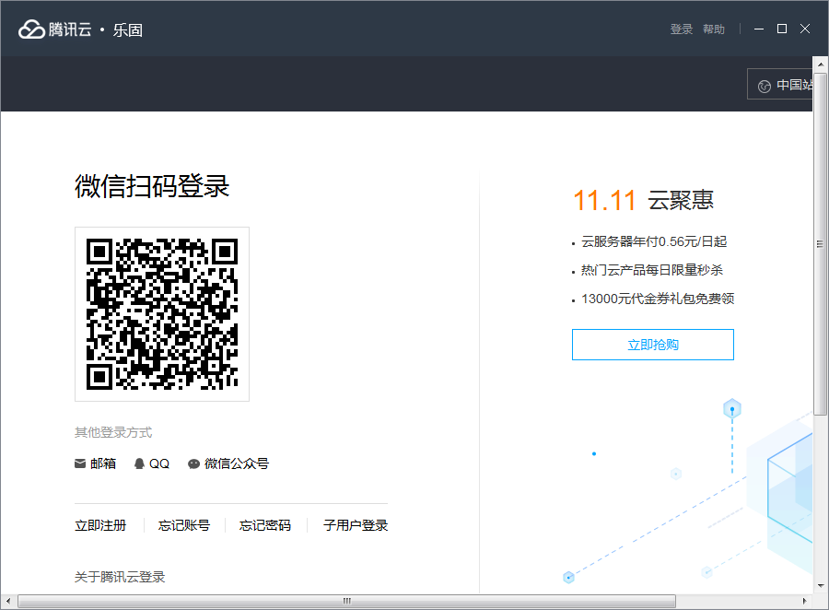Click text 热门云产品每日限量秒杀
829x610 pixels.
coord(652,270)
